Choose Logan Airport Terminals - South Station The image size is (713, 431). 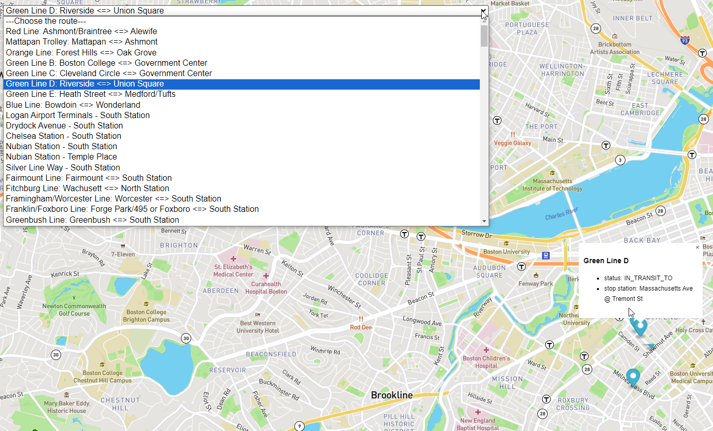78,115
